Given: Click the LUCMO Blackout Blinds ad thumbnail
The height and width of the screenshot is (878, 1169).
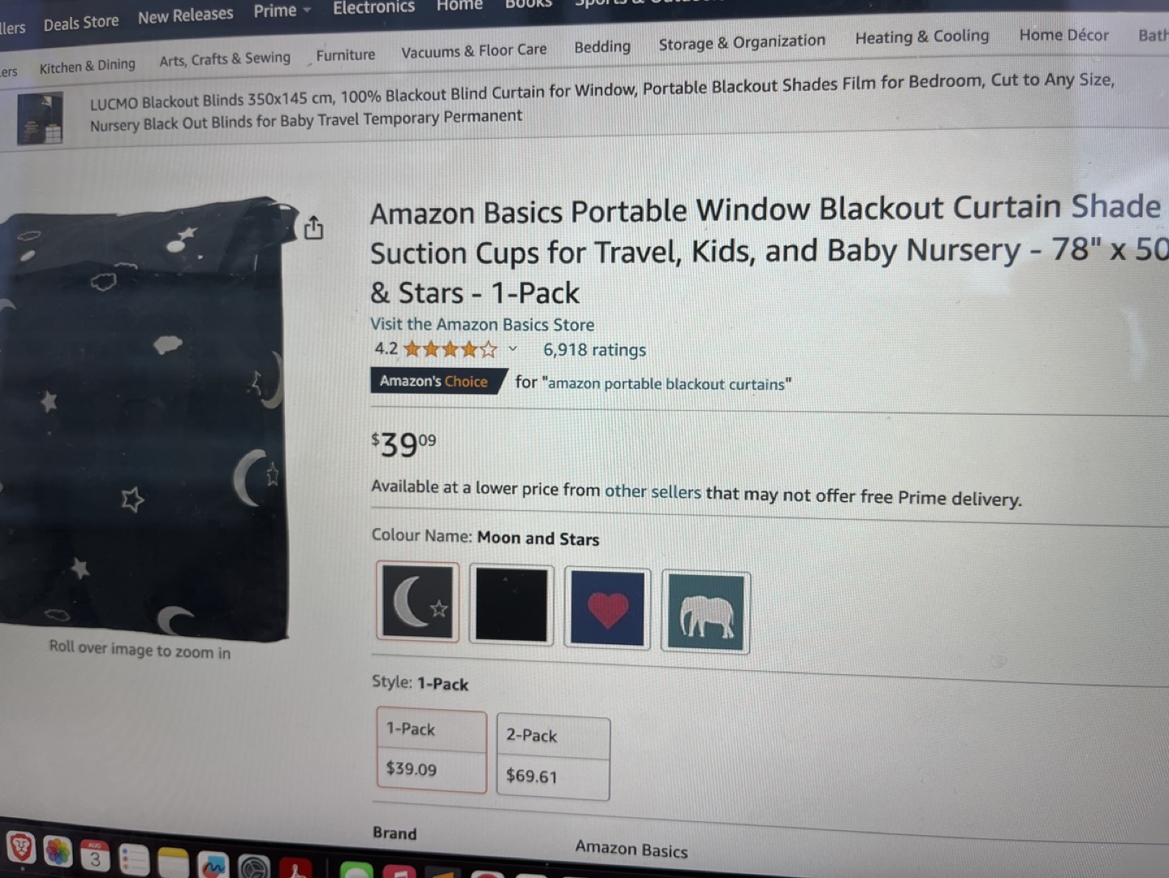Looking at the screenshot, I should [40, 119].
